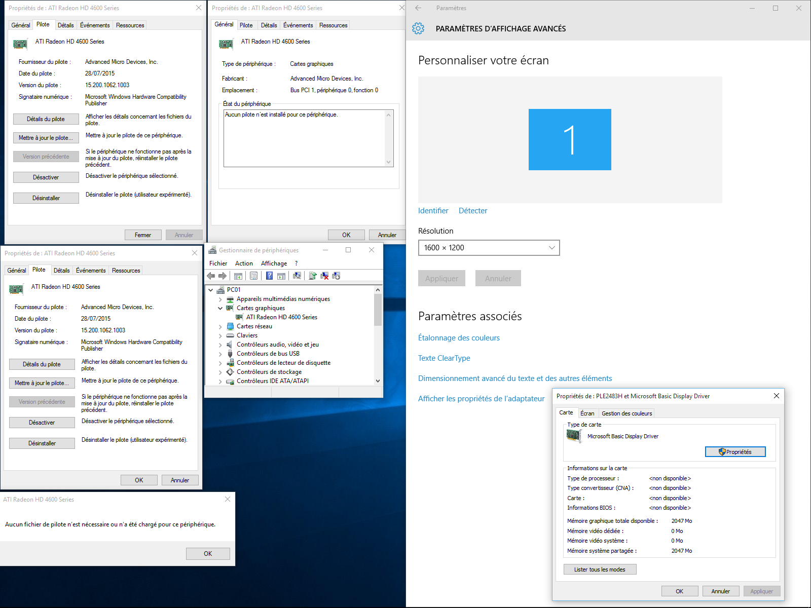The width and height of the screenshot is (811, 608).
Task: Click the Device Manager tree scrollbar thumb
Action: point(378,310)
